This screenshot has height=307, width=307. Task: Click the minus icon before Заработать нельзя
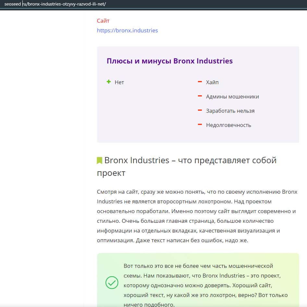(x=200, y=110)
